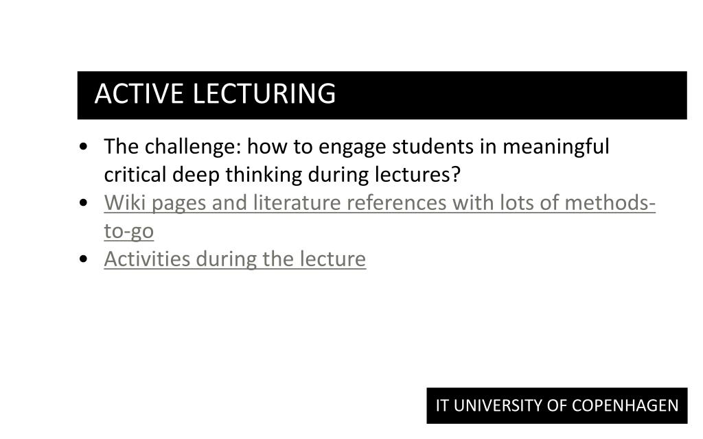Click the word 'LECTURING' in the title
This screenshot has width=703, height=439.
(x=264, y=93)
